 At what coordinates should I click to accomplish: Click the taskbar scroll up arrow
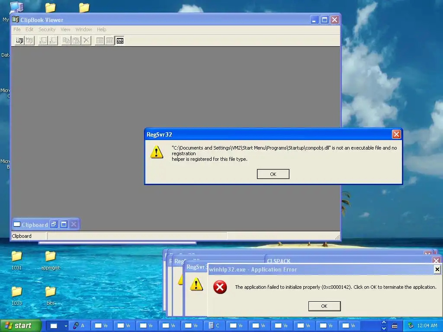[x=384, y=322]
